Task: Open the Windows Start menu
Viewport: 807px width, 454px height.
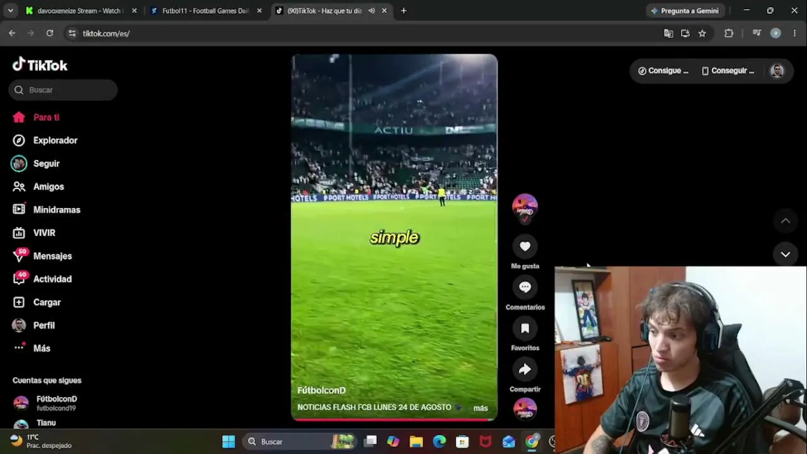Action: point(229,441)
